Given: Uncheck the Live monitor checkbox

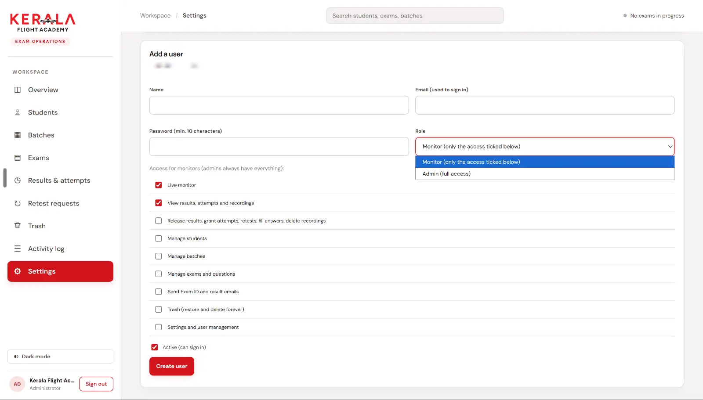Looking at the screenshot, I should point(159,185).
